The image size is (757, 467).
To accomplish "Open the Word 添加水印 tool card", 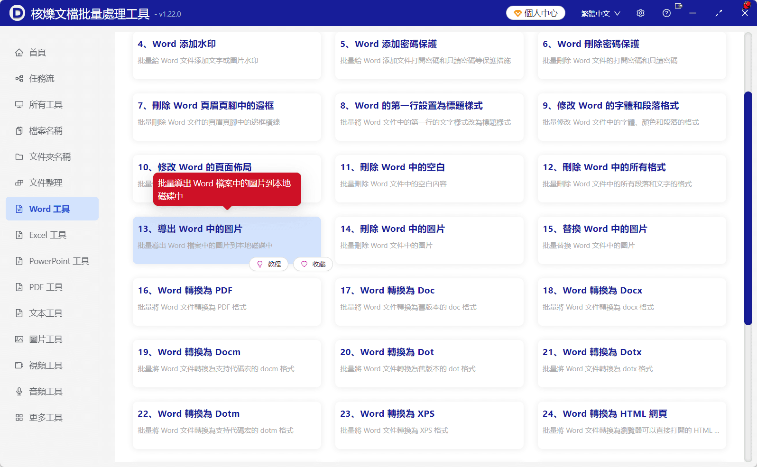I will tap(227, 55).
